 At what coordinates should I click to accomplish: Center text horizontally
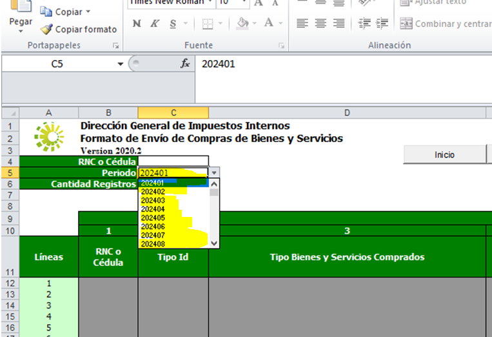click(x=320, y=23)
